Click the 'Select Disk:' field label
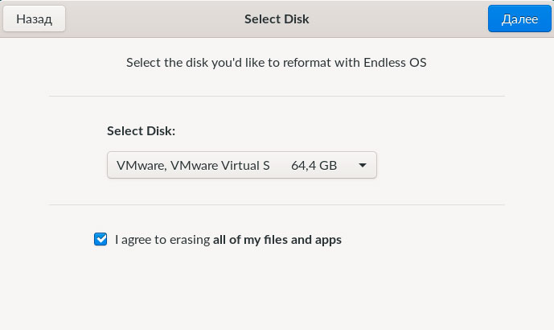Viewport: 554px width, 330px height. coord(141,130)
